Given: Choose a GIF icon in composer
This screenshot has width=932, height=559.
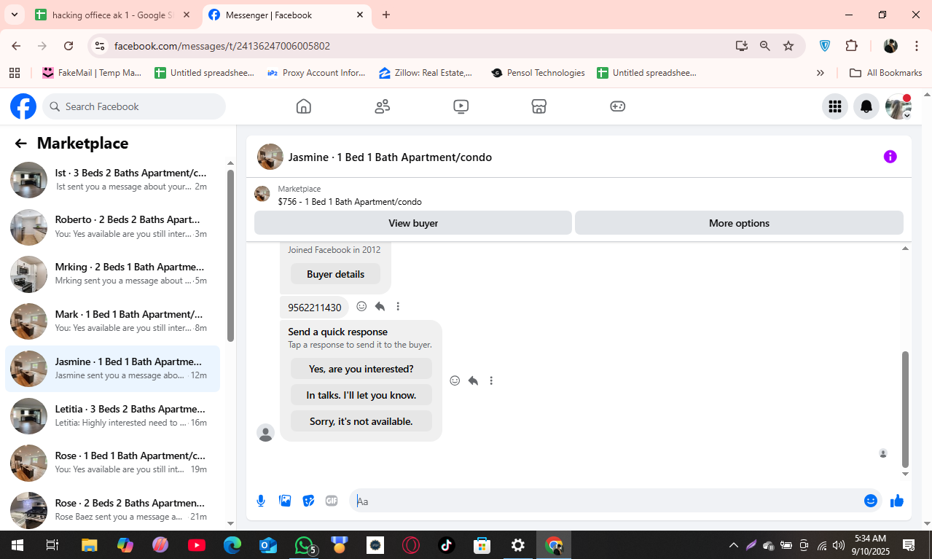Looking at the screenshot, I should coord(332,501).
